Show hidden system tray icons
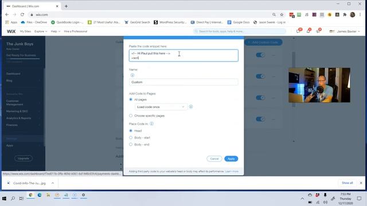 tap(302, 199)
